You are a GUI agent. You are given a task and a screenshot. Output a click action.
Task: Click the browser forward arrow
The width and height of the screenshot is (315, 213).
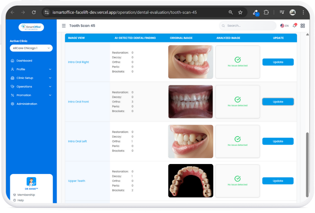[x=23, y=12]
